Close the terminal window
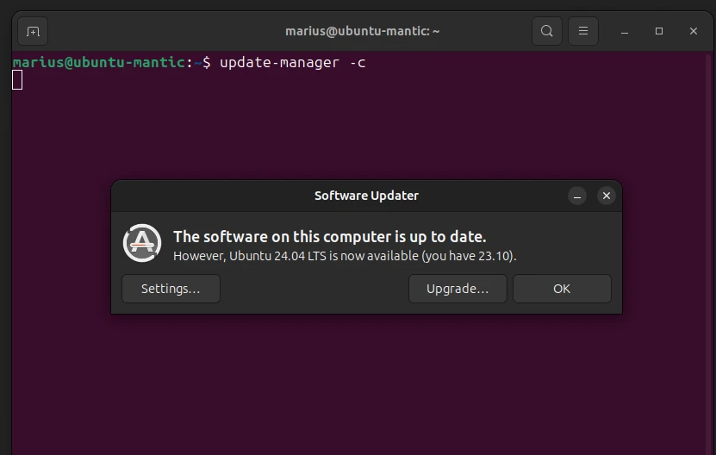The width and height of the screenshot is (716, 455). click(694, 31)
